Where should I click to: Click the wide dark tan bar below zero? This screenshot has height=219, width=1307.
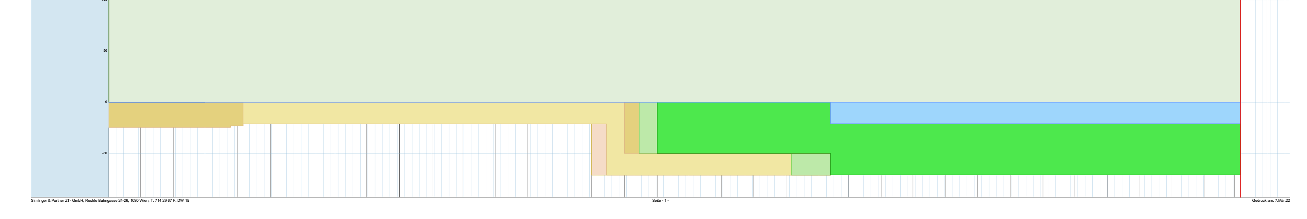(172, 114)
